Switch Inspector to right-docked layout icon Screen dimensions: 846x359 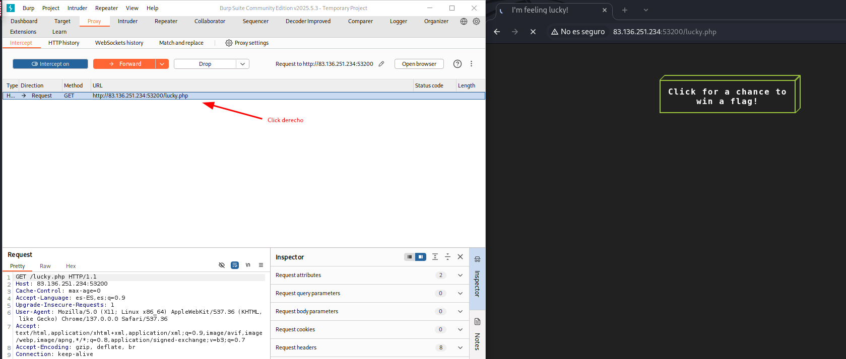(421, 257)
